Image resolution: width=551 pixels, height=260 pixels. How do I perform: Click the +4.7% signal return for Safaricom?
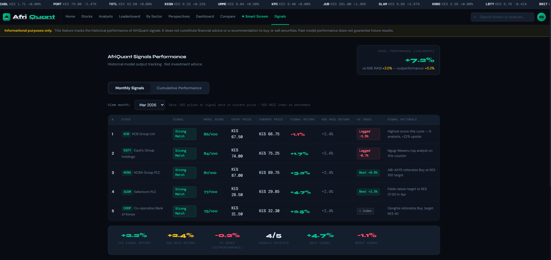(x=300, y=192)
